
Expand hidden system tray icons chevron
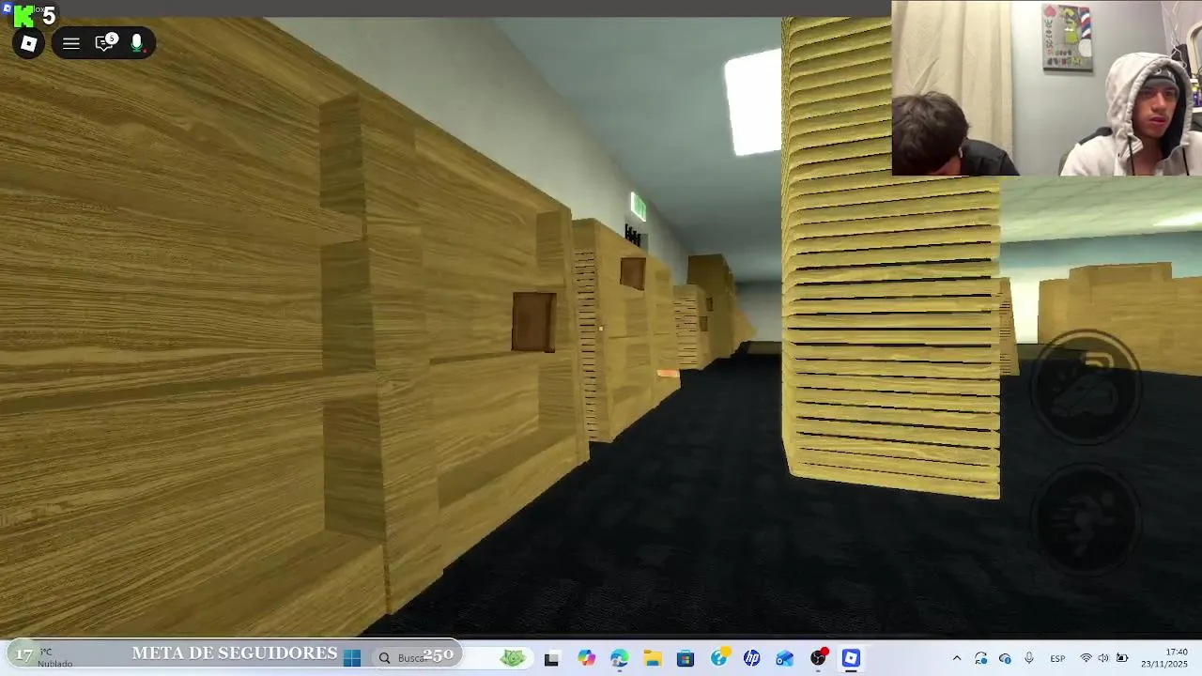(x=957, y=658)
